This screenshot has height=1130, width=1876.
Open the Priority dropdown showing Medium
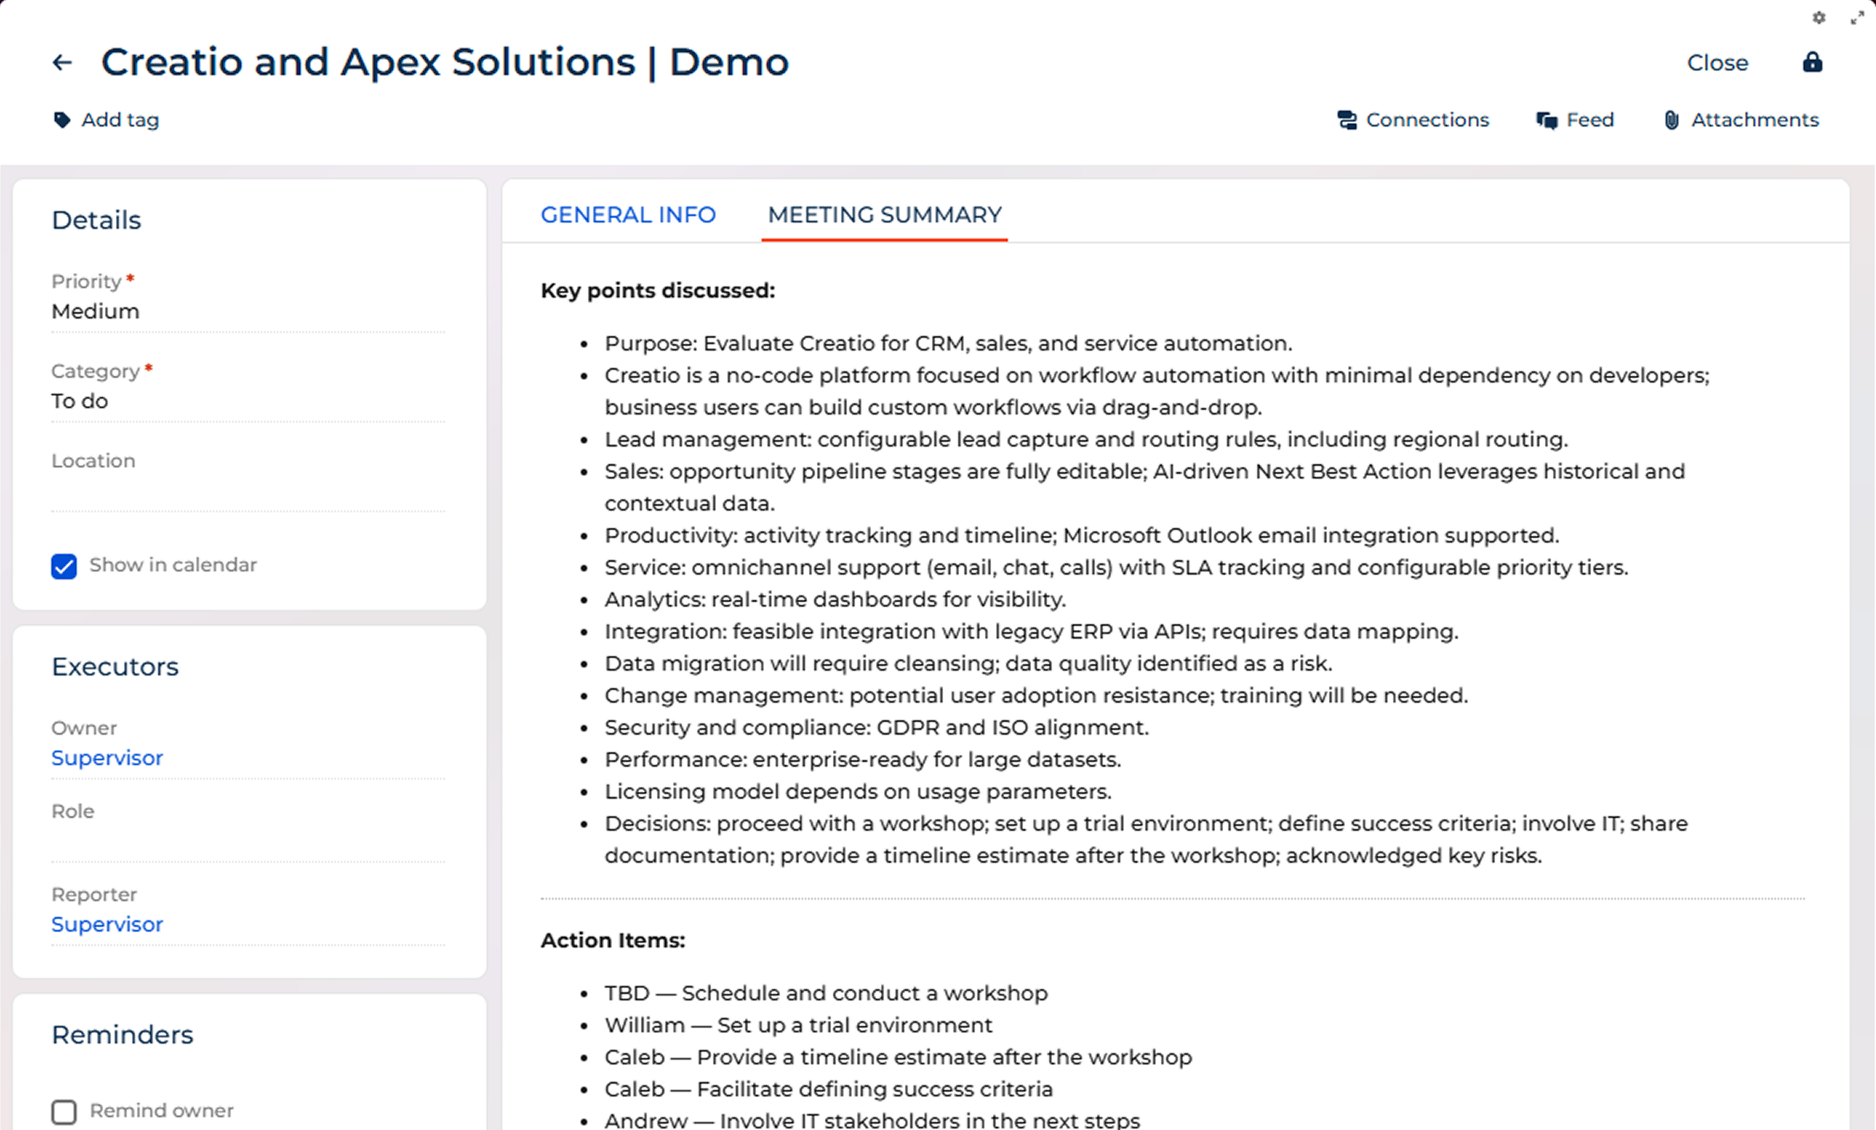(x=247, y=311)
